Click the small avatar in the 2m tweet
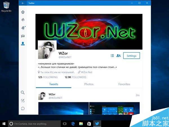The height and width of the screenshot is (127, 169). click(42, 96)
